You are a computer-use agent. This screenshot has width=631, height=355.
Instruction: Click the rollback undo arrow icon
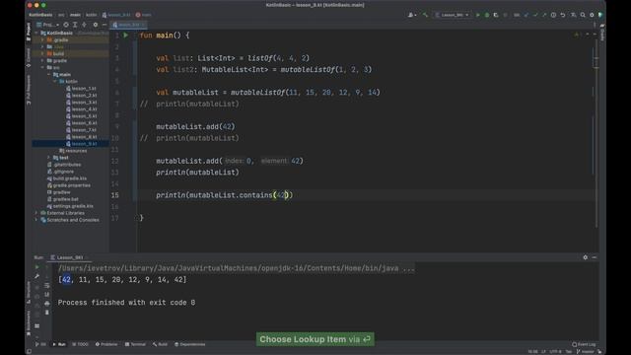[563, 15]
